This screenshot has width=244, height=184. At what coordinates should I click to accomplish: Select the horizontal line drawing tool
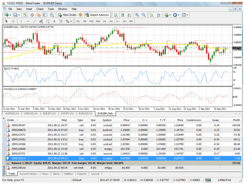tap(28, 21)
